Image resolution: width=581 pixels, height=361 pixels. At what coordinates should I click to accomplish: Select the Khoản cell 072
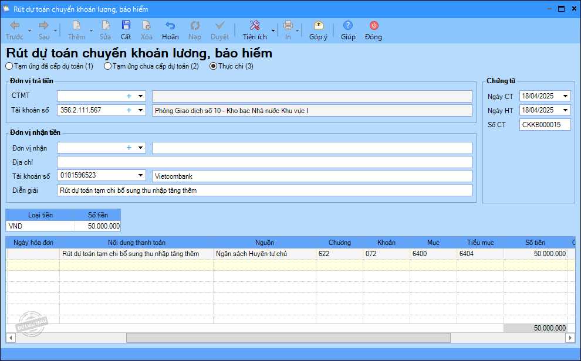pos(387,254)
